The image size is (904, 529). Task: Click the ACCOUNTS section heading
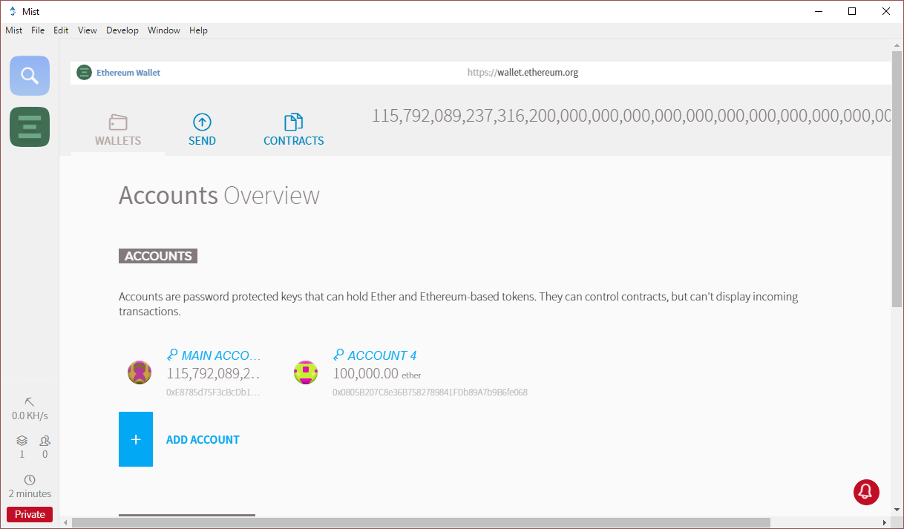pos(158,256)
